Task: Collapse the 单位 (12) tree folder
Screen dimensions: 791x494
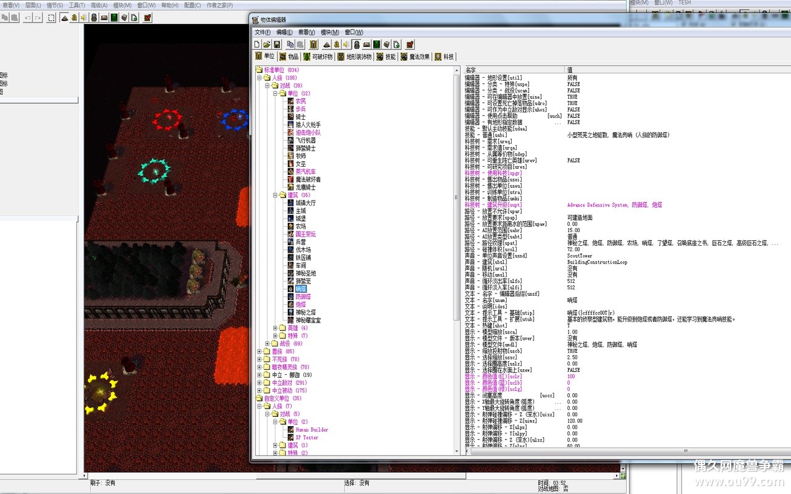Action: (276, 93)
